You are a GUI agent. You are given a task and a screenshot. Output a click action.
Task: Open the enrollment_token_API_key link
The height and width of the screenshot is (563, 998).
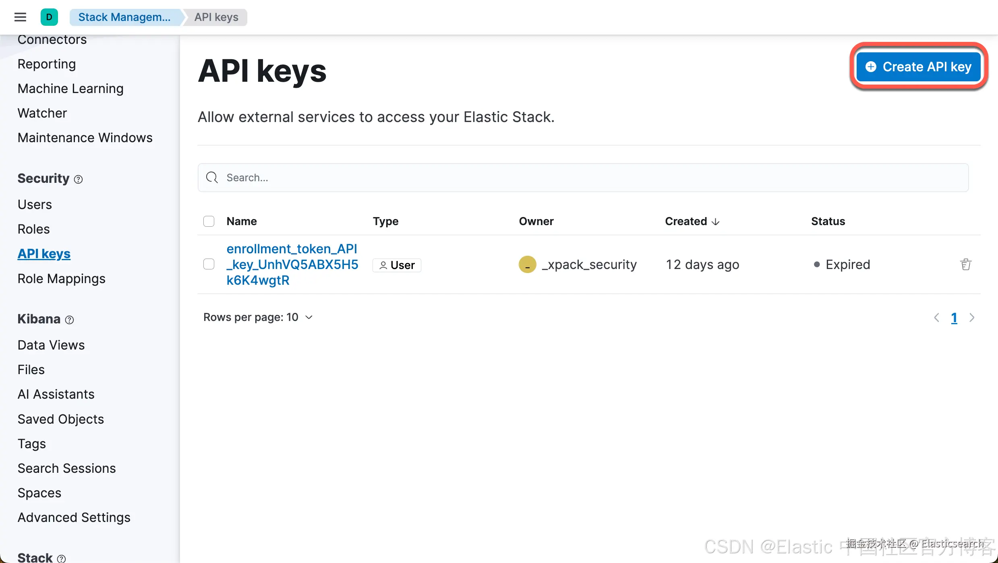tap(292, 265)
